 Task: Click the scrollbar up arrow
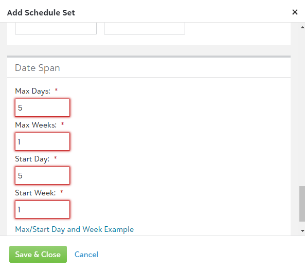tap(302, 27)
